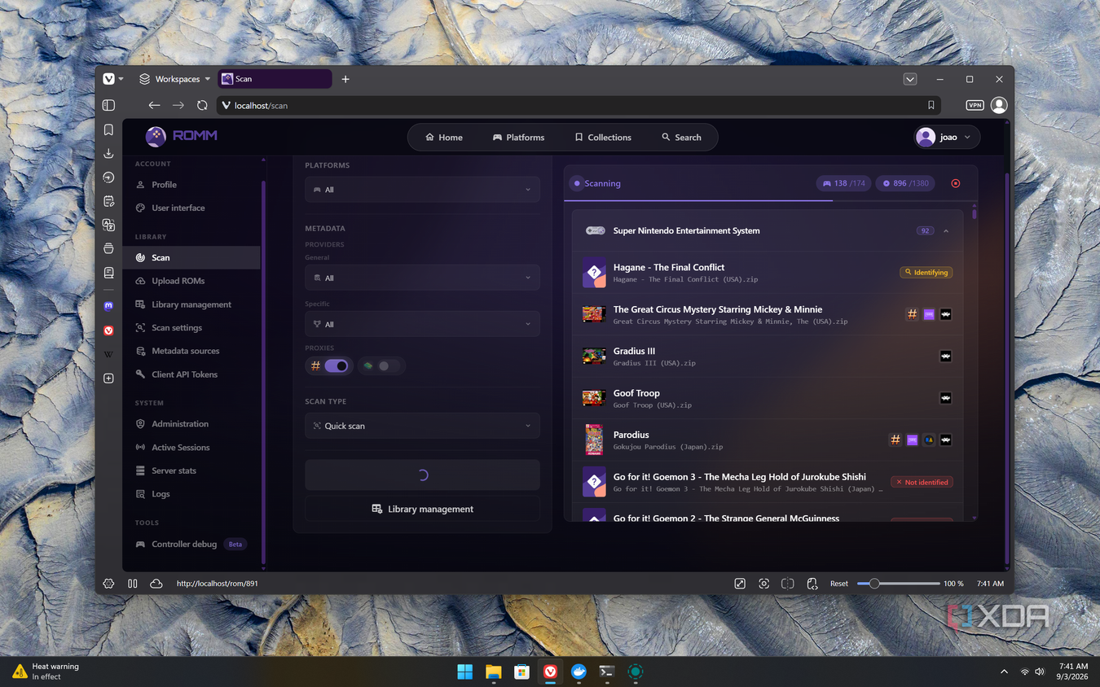
Task: Expand the Quick scan type dropdown
Action: pos(422,426)
